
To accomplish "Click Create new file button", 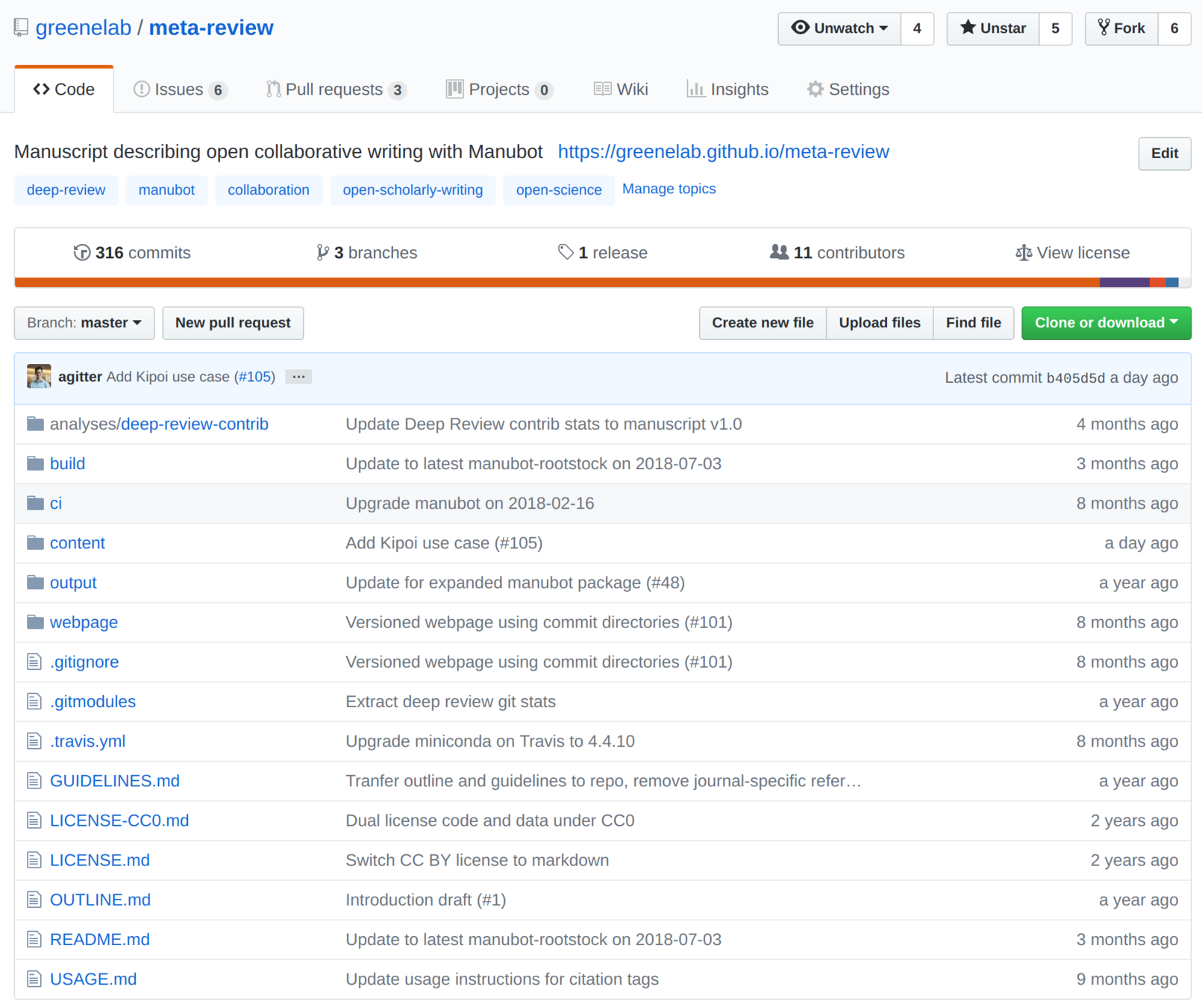I will (x=763, y=323).
